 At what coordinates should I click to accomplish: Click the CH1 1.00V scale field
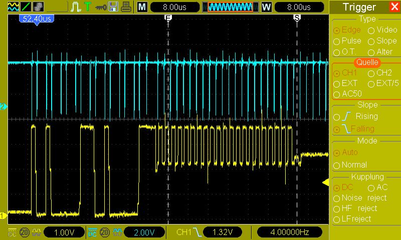[64, 232]
